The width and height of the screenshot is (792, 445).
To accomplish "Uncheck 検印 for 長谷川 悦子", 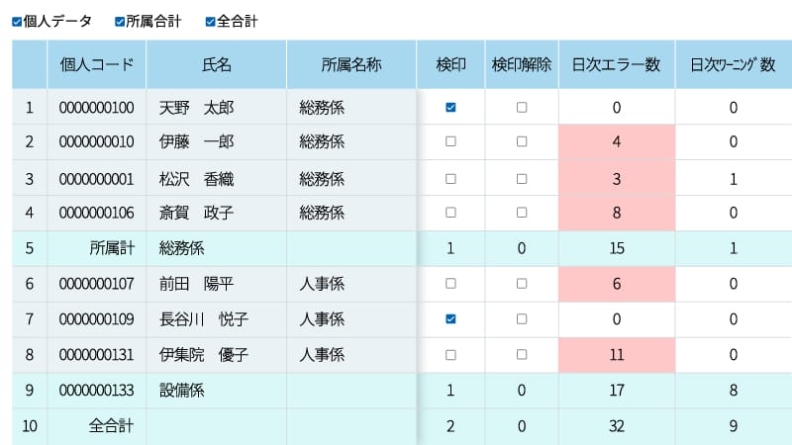I will coord(450,319).
